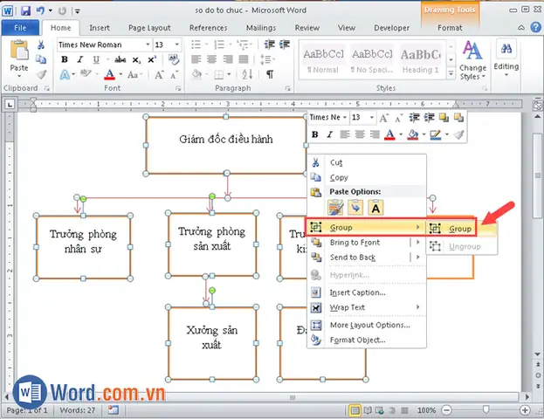Apply Subscript formatting in ribbon
The height and width of the screenshot is (419, 544).
coord(136,59)
